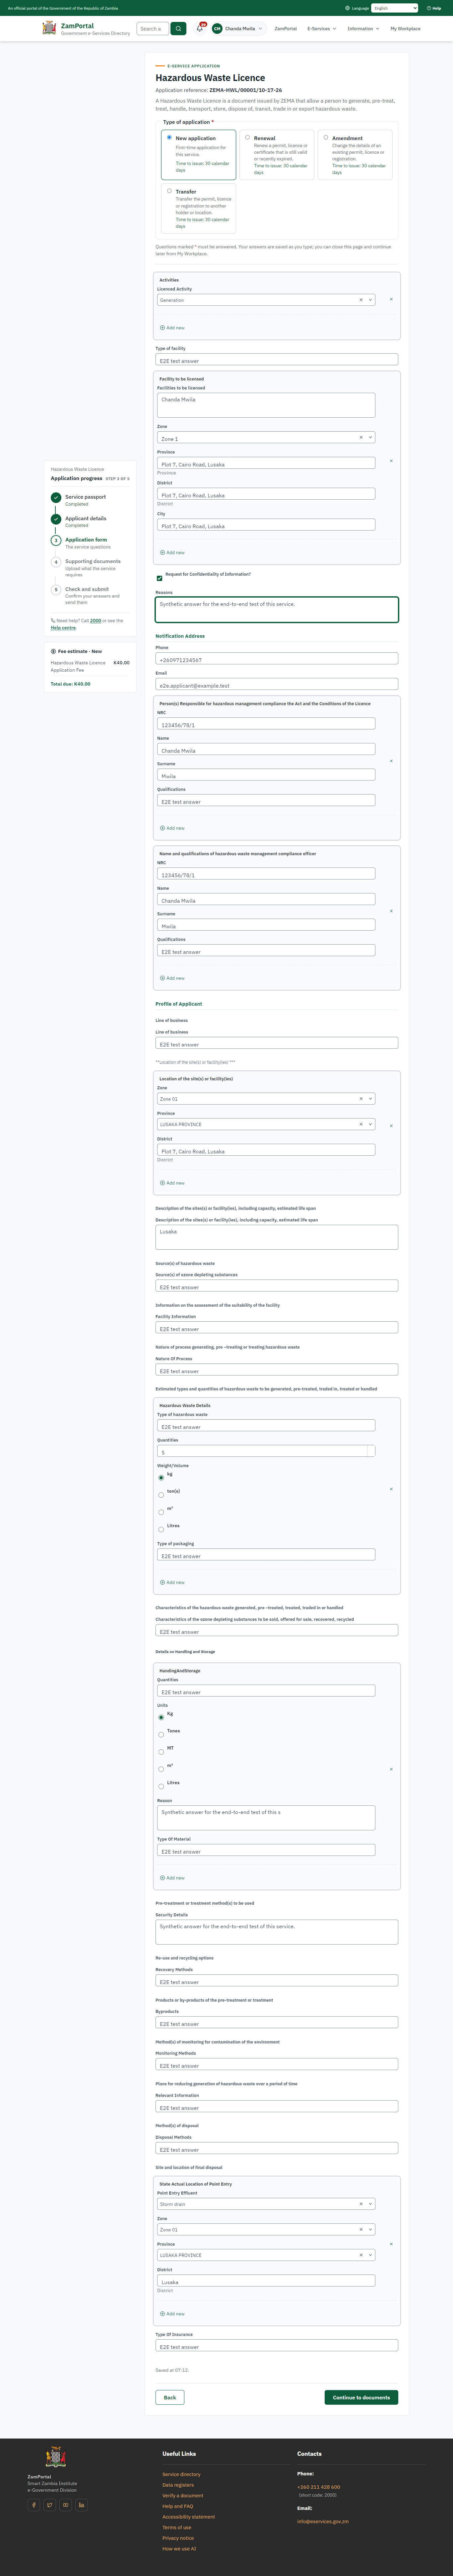Open the footer YouTube icon

click(66, 2505)
